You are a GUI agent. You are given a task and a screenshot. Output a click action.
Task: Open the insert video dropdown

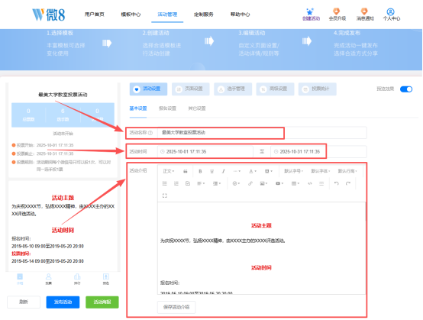[x=279, y=183]
